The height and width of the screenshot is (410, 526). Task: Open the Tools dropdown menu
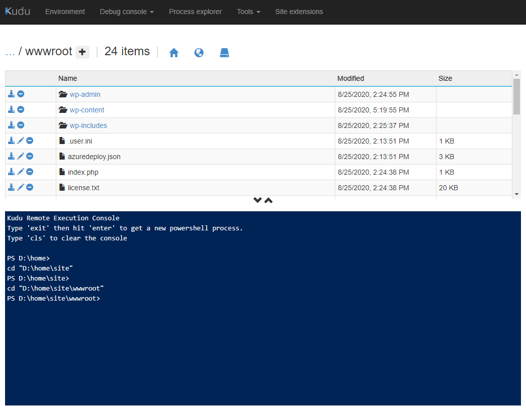248,12
